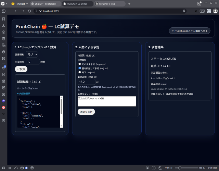Click the page zoom slider in status bar
The image size is (219, 171).
(x=186, y=168)
